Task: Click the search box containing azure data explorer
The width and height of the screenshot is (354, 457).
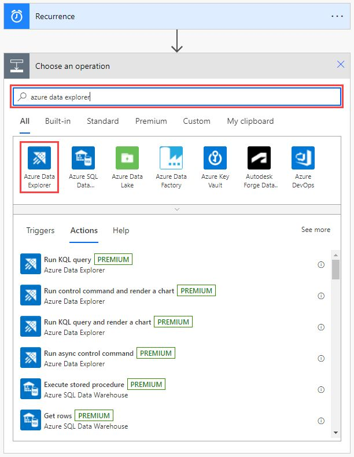Action: [x=177, y=97]
